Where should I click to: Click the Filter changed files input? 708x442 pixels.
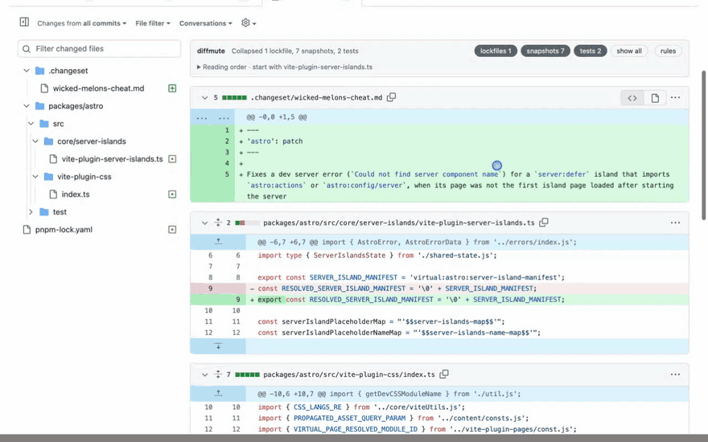(x=99, y=49)
